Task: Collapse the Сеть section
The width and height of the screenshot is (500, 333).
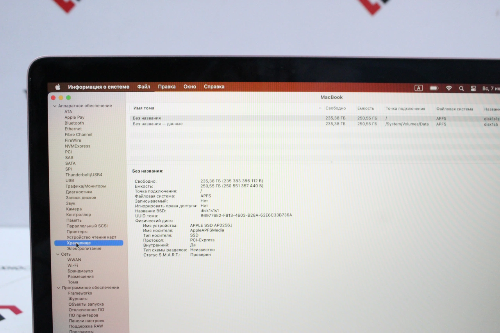Action: [58, 254]
